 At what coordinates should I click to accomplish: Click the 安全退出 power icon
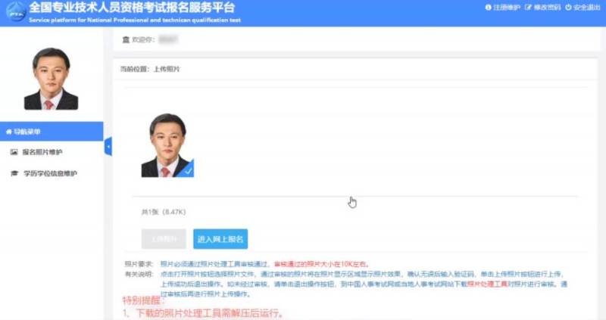568,7
